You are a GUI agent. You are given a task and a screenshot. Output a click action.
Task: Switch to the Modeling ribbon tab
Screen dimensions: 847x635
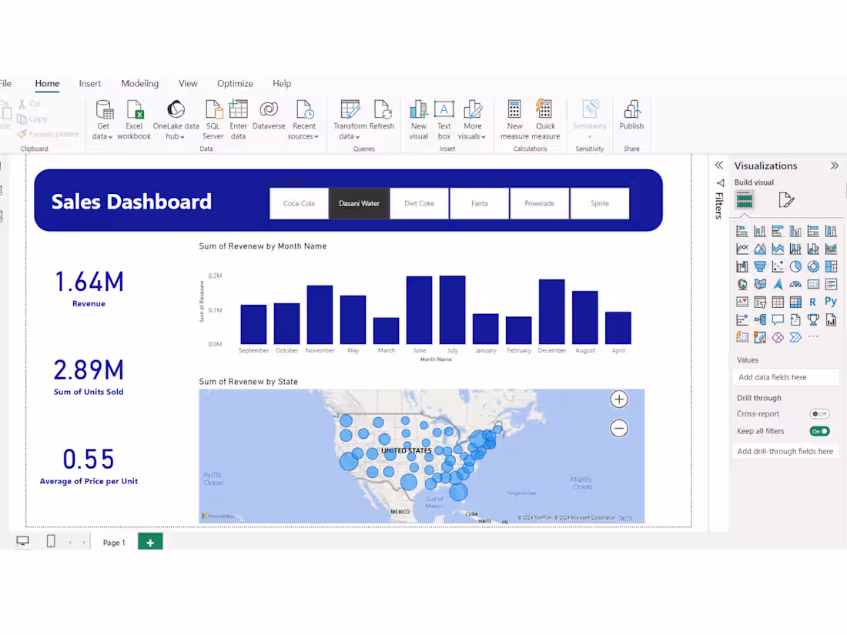click(x=139, y=83)
